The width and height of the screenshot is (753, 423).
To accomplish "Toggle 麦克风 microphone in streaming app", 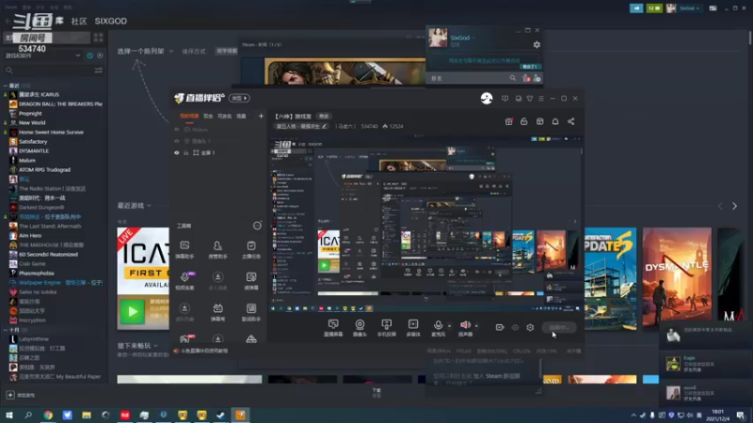I will (438, 328).
